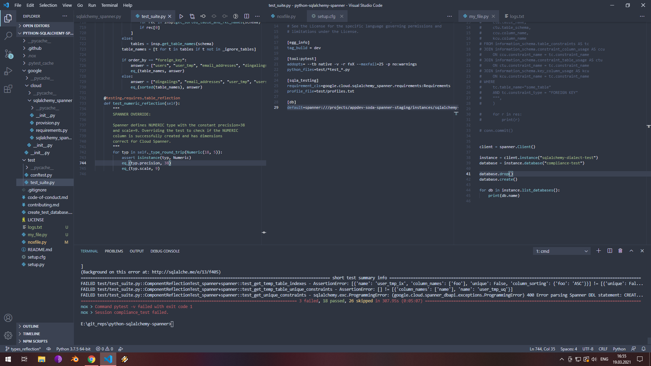
Task: Open the Terminal menu
Action: 109,5
